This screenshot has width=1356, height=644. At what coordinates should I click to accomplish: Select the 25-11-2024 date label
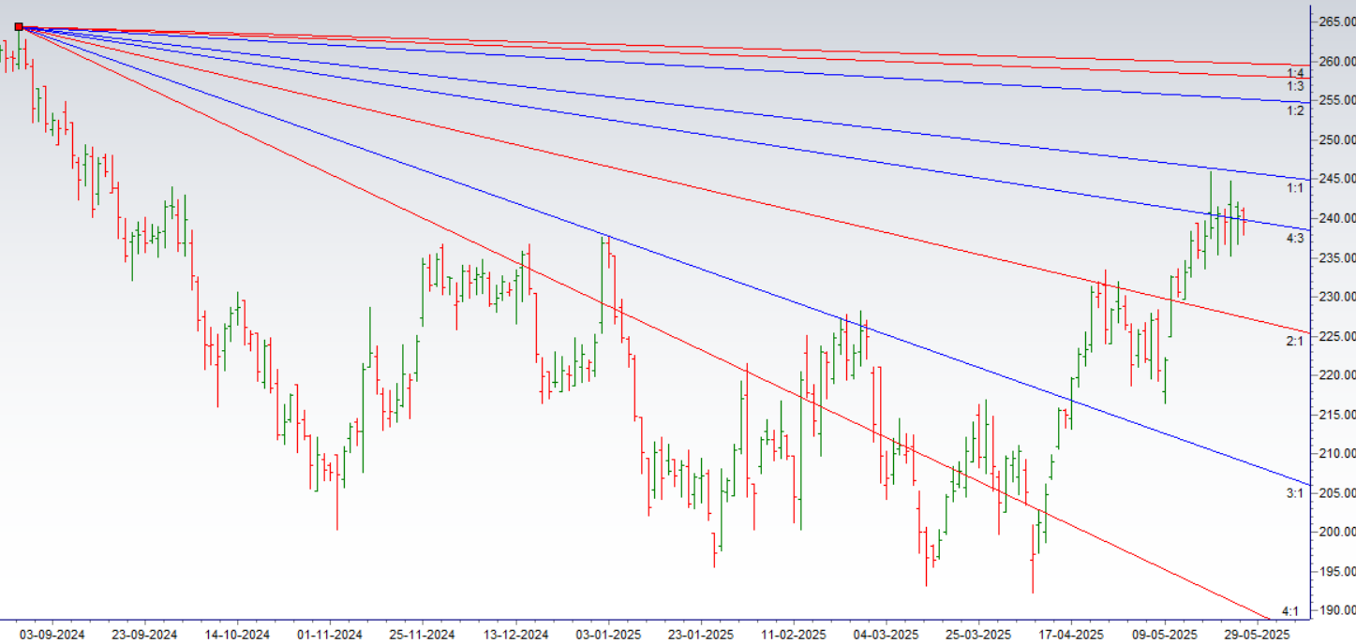pos(422,635)
